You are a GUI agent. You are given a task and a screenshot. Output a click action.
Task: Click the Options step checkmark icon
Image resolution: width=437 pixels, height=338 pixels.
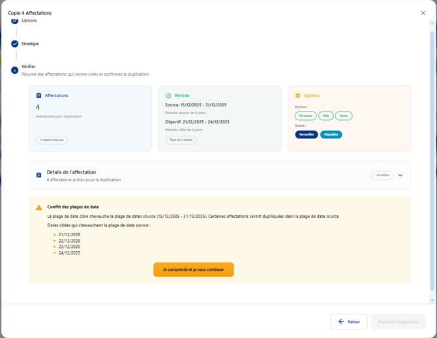[14, 21]
